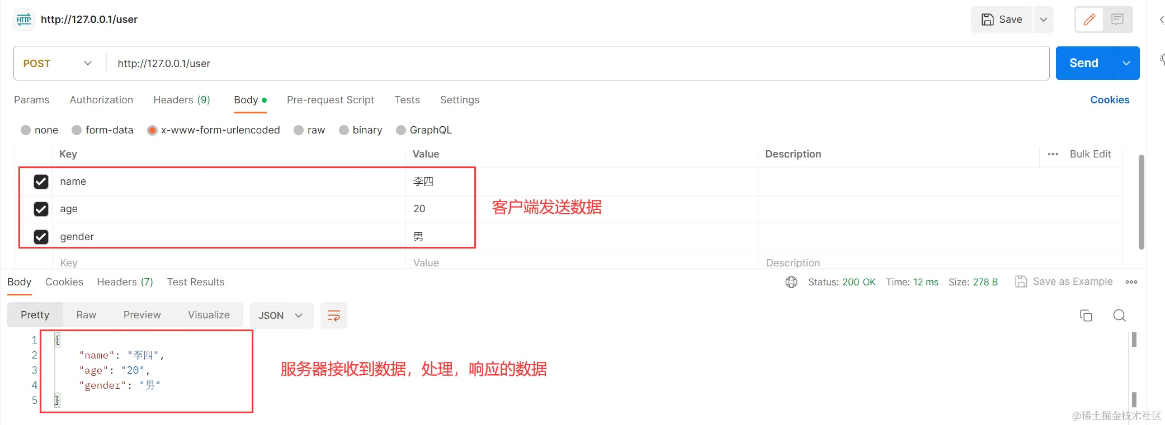This screenshot has height=425, width=1165.
Task: Collapse the right sidebar chevron
Action: [1161, 20]
